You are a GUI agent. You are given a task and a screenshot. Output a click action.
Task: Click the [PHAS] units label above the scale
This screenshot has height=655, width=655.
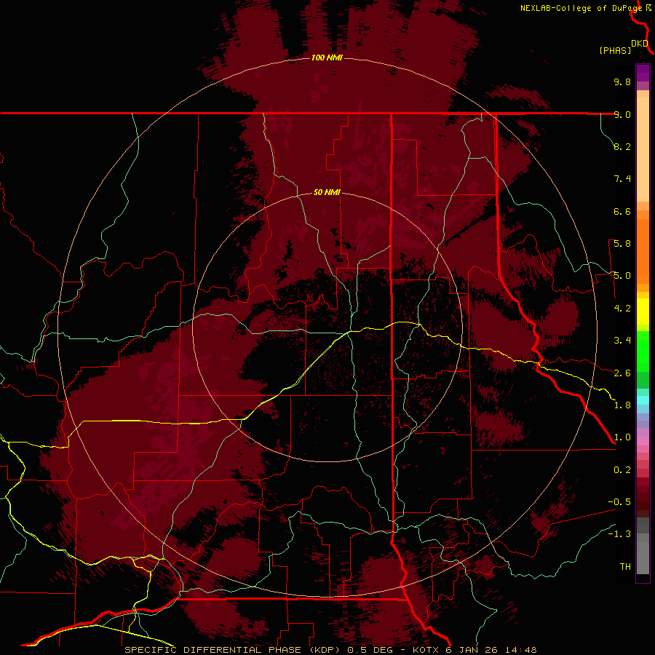pyautogui.click(x=615, y=51)
